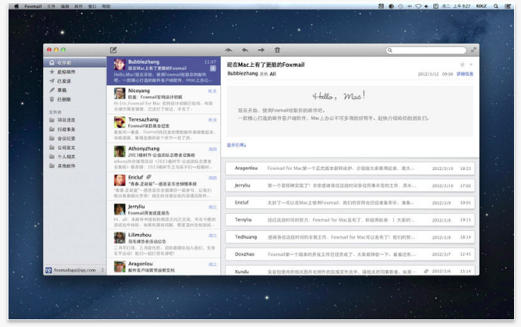Open the Jerryliu message in mail list
This screenshot has height=327, width=521.
coord(163,215)
